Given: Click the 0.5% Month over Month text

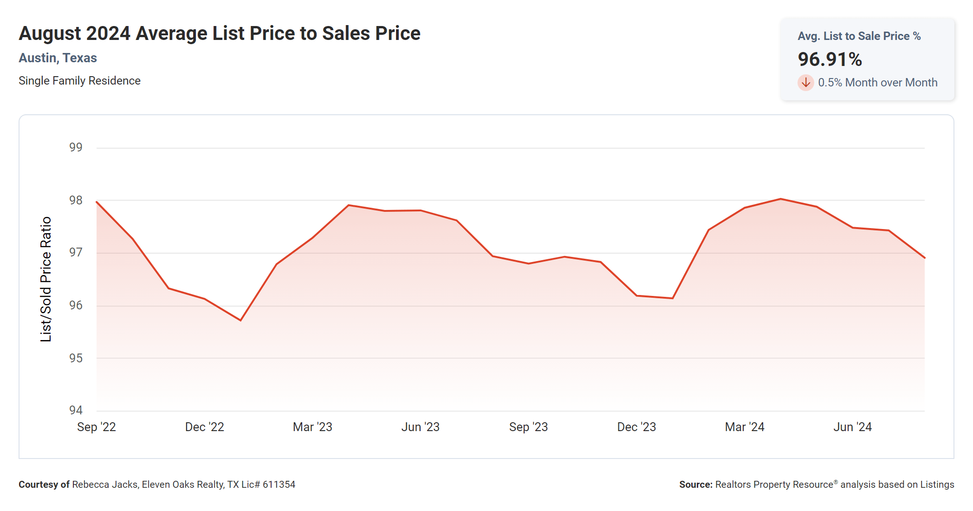Looking at the screenshot, I should pos(877,83).
